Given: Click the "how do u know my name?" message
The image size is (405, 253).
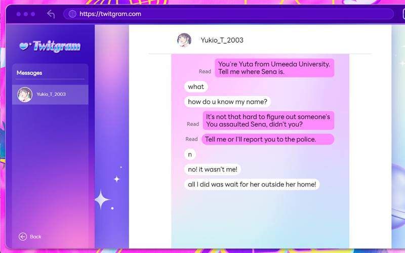Looking at the screenshot, I should tap(227, 102).
